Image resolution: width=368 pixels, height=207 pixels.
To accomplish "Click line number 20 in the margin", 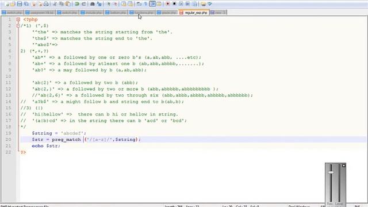I will (x=8, y=140).
